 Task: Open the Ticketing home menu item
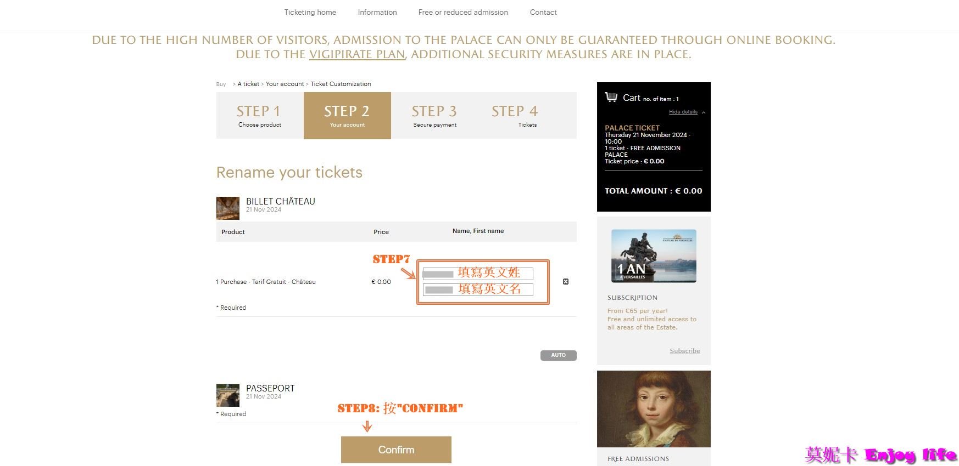tap(310, 12)
